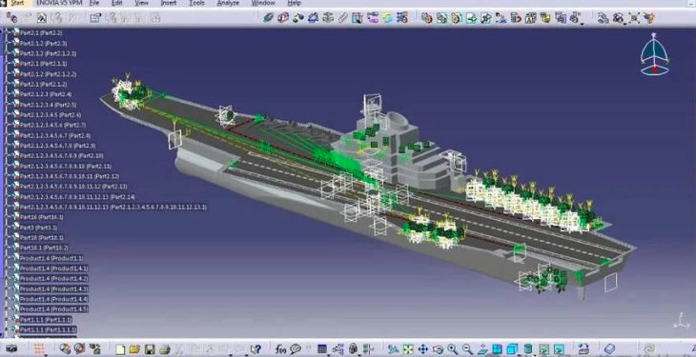This screenshot has width=696, height=357.
Task: Select the Angle Constraint tool
Action: coord(313,18)
